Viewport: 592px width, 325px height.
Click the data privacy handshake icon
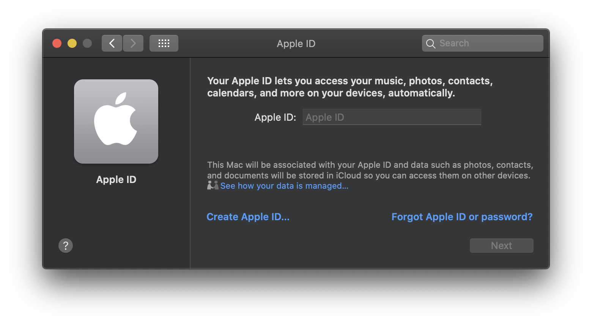[x=213, y=185]
